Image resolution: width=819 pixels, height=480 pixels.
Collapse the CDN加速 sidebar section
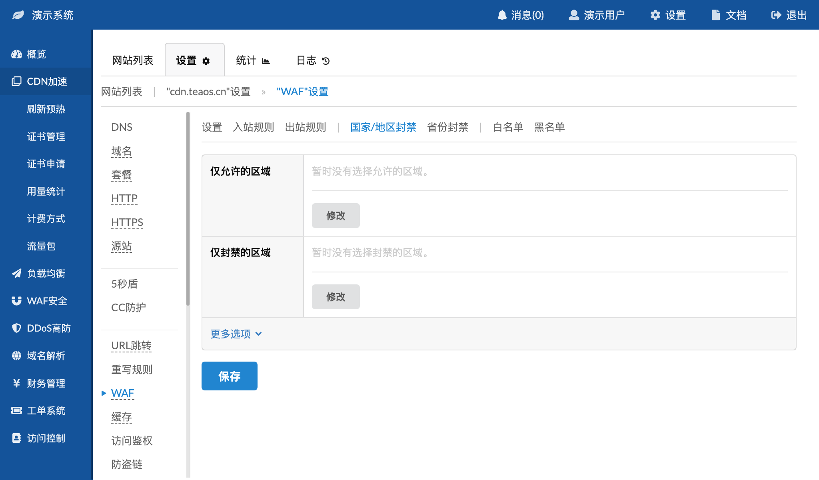point(46,81)
